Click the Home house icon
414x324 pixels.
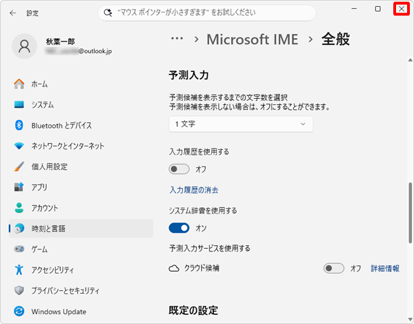(19, 84)
